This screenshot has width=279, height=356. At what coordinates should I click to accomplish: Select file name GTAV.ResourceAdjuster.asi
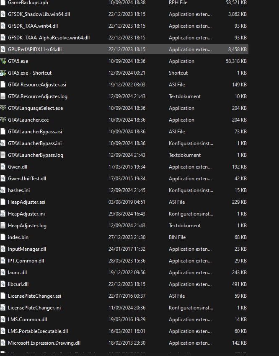pos(37,85)
